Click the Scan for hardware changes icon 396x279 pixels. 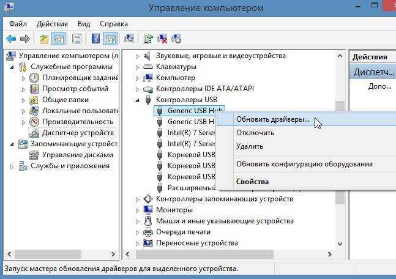[x=129, y=39]
